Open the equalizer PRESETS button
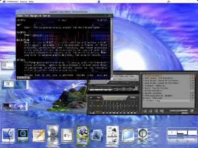Image resolution: width=198 pixels, height=148 pixels. tap(133, 97)
